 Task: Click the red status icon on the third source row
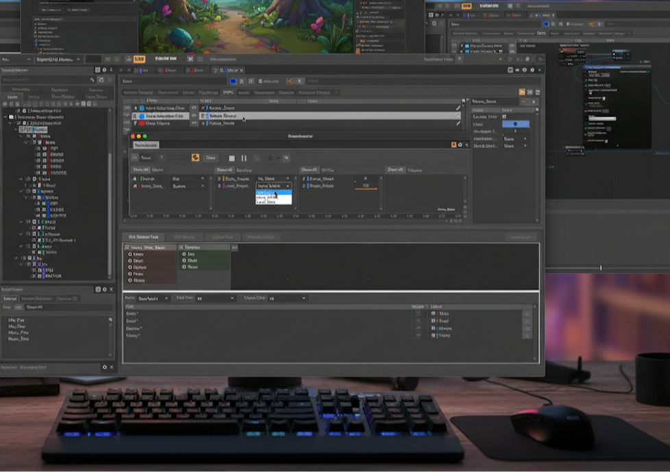141,123
